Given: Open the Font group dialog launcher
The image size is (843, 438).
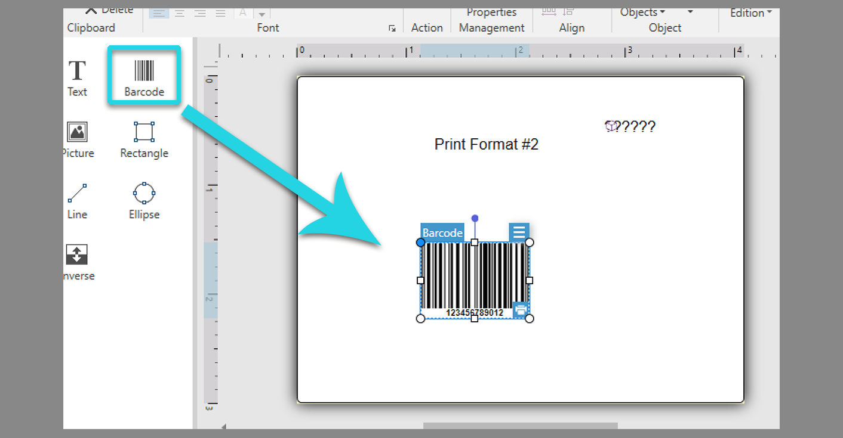Looking at the screenshot, I should [x=392, y=28].
